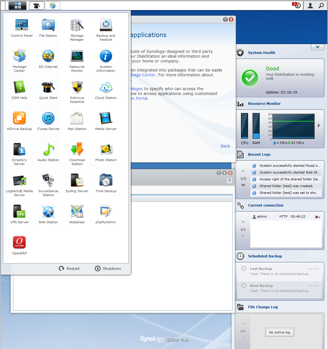Screen dimensions: 328x349
Task: Open Storage Manager
Action: 77,30
